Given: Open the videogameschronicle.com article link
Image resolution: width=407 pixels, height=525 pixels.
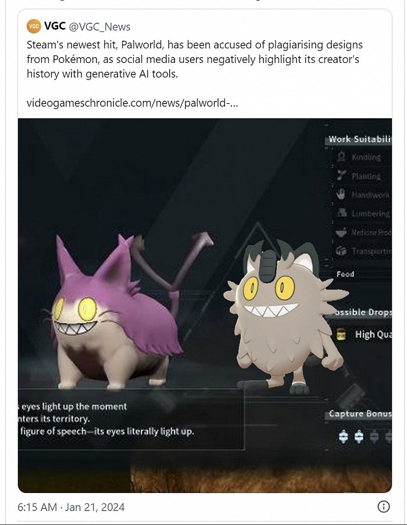Looking at the screenshot, I should coord(133,103).
